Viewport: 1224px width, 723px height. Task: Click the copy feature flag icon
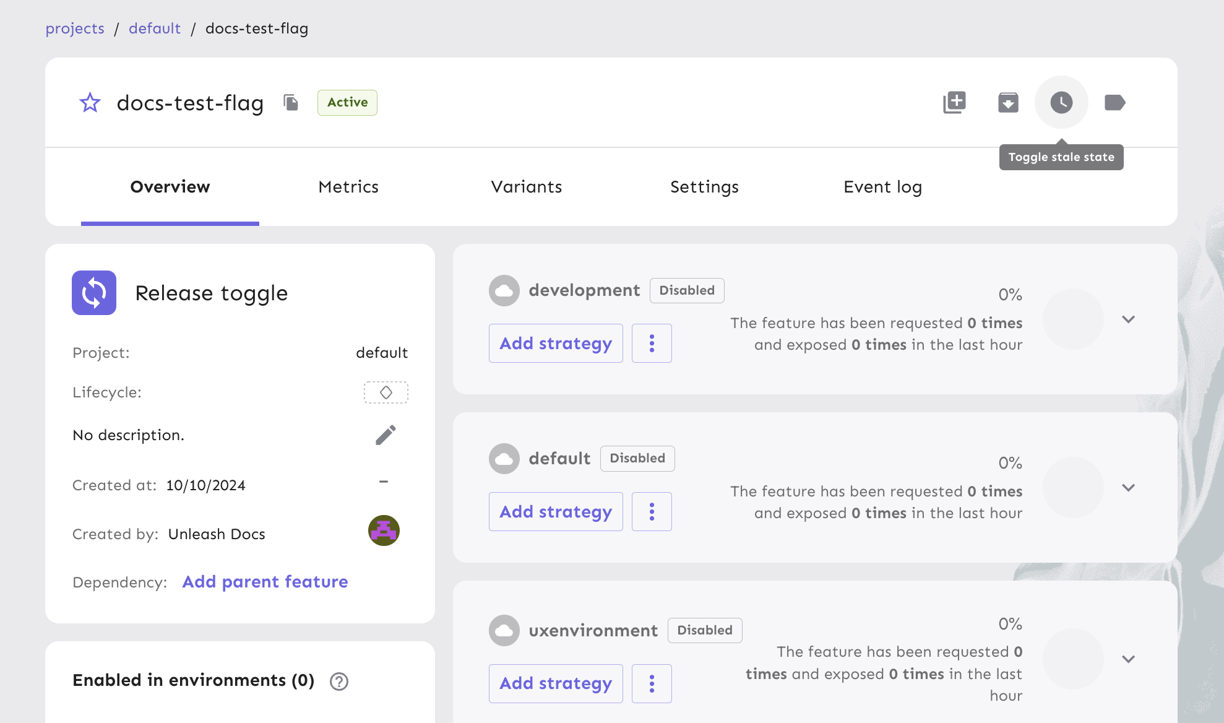(x=291, y=102)
